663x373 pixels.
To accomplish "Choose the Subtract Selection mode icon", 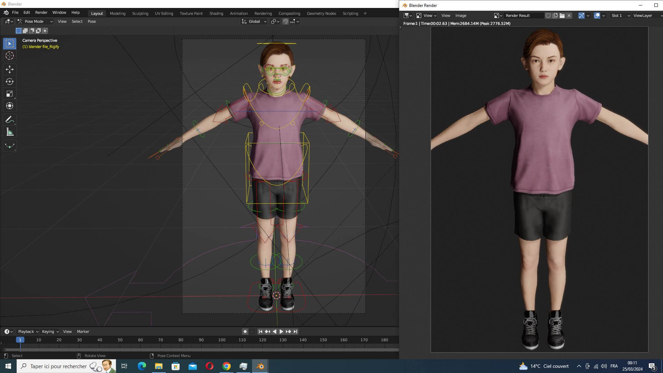I will tap(32, 31).
